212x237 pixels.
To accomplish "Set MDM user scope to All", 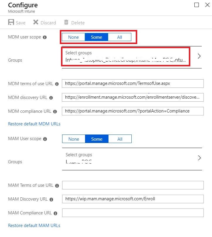I will [x=120, y=37].
